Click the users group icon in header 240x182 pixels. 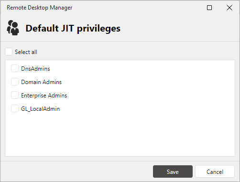(x=13, y=28)
